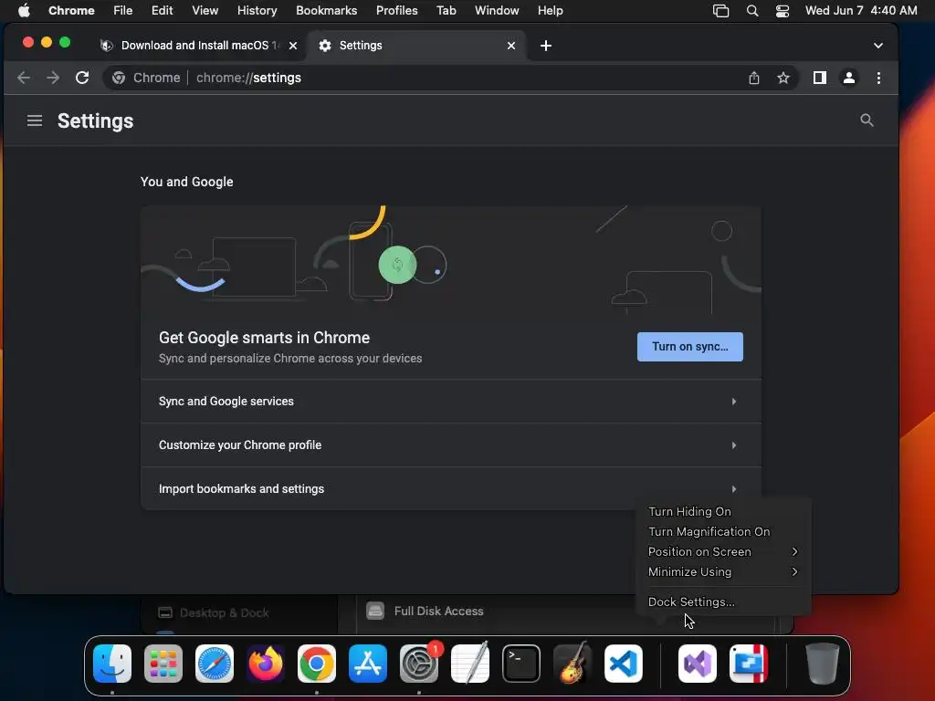Click the Turn on sync… button
The height and width of the screenshot is (701, 935).
690,346
